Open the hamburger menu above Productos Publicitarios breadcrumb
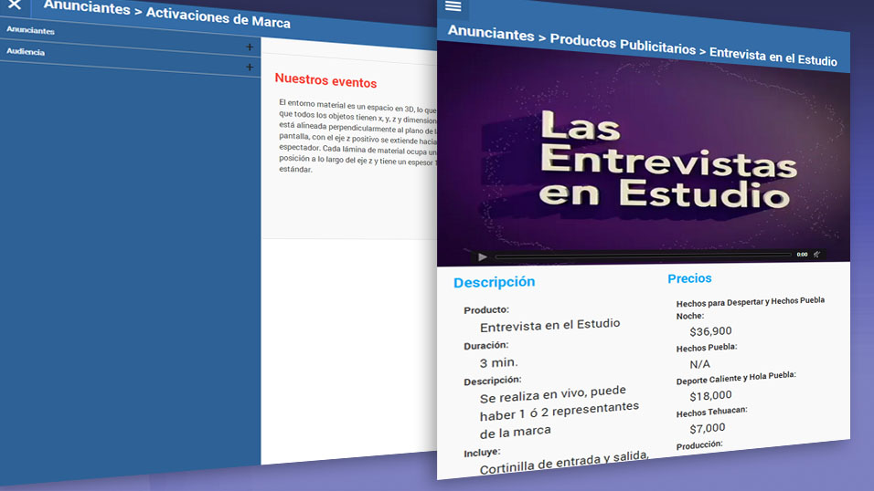 click(x=453, y=6)
